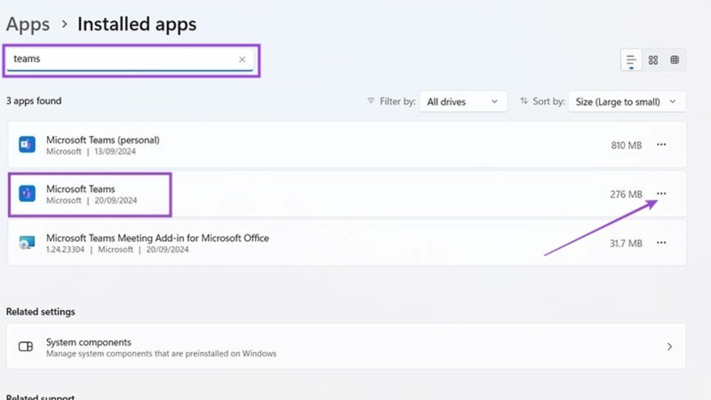
Task: Click the sort arrows icon beside Sort by
Action: [524, 101]
